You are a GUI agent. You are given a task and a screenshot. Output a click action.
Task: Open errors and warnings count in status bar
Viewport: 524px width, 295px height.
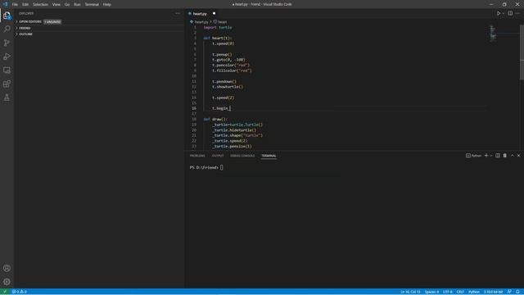click(x=20, y=292)
